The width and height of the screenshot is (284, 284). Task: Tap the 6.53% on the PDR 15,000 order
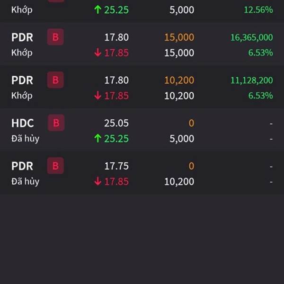[260, 53]
